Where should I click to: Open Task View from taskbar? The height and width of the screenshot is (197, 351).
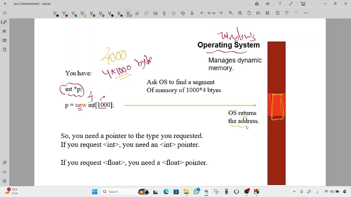[155, 192]
